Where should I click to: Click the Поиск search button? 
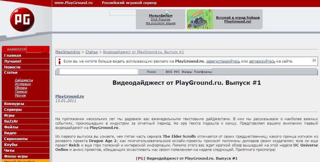pyautogui.click(x=151, y=72)
